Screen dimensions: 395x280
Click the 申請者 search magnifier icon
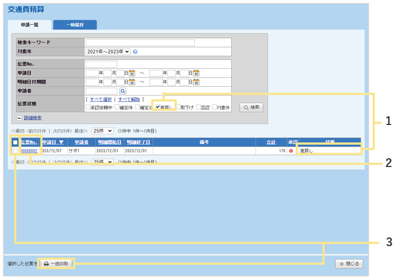tap(123, 91)
